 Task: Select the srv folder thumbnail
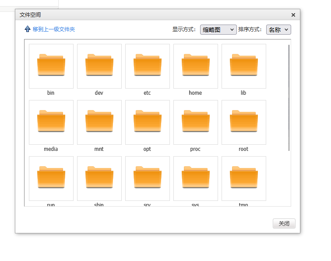[x=148, y=178]
